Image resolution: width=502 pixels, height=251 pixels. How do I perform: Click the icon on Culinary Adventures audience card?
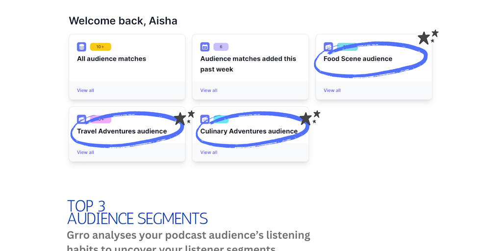tap(205, 120)
